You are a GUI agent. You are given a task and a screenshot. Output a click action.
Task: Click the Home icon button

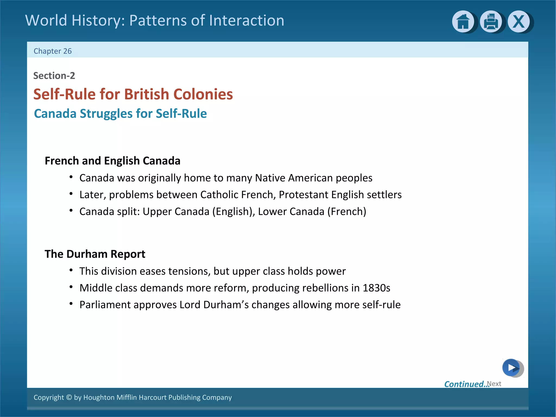tap(463, 21)
